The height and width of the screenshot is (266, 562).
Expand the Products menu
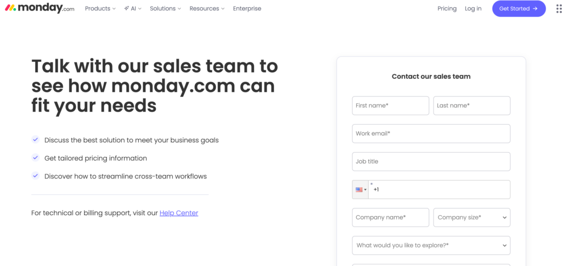pos(100,9)
